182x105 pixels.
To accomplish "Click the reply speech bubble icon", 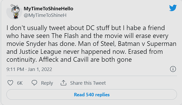I will (x=34, y=83).
